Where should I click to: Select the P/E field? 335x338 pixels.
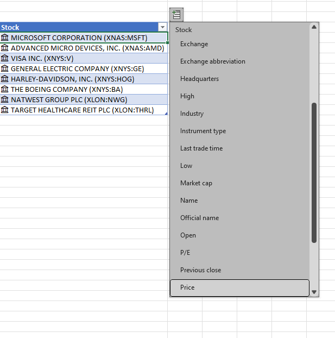(239, 253)
